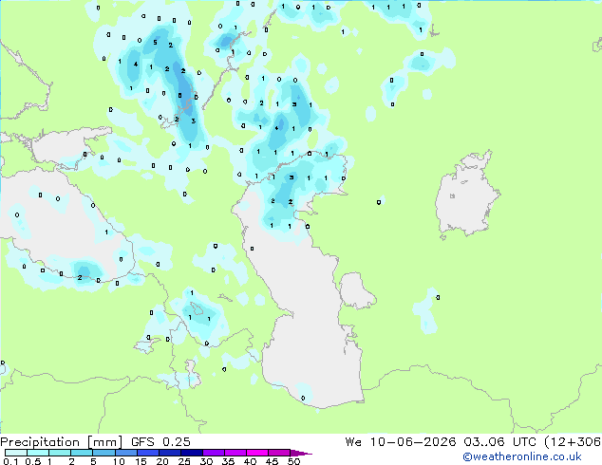
Task: Click the precipitation value '5' on the map
Action: (155, 42)
